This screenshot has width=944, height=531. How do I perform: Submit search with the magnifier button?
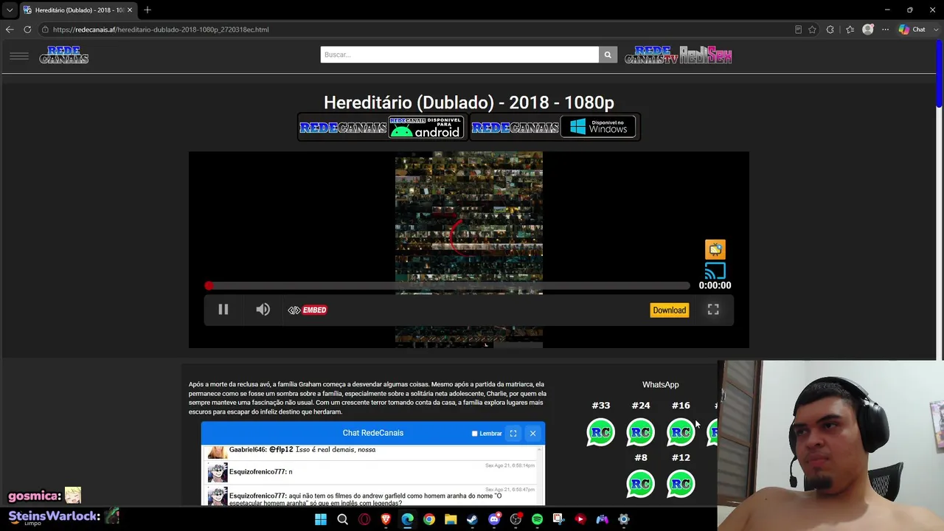click(608, 55)
